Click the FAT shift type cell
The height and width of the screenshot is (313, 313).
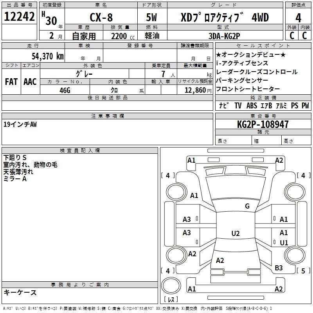click(11, 82)
